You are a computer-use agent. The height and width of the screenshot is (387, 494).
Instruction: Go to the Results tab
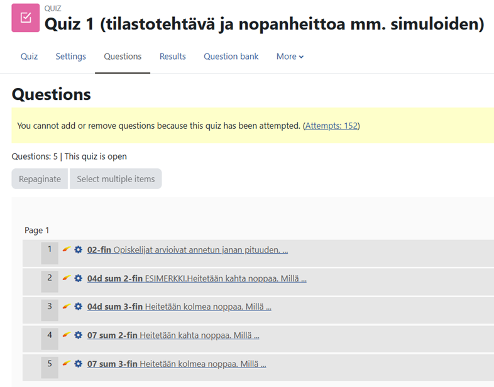[x=172, y=57]
